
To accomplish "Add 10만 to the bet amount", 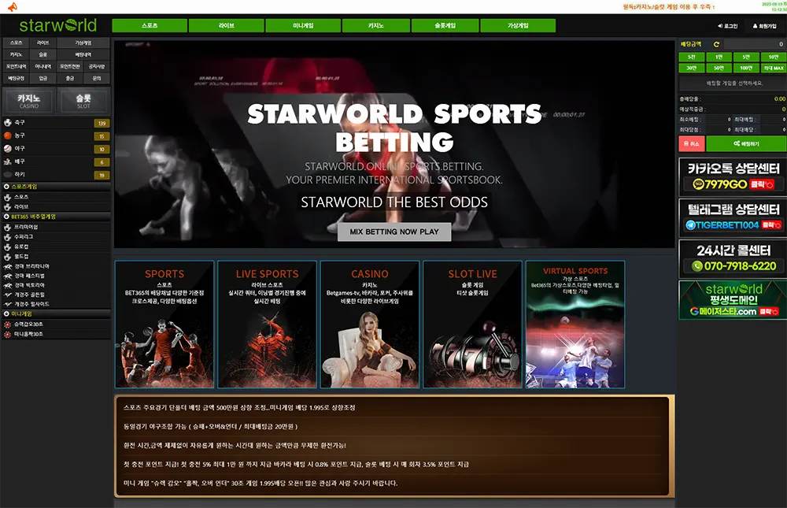I will tap(774, 57).
